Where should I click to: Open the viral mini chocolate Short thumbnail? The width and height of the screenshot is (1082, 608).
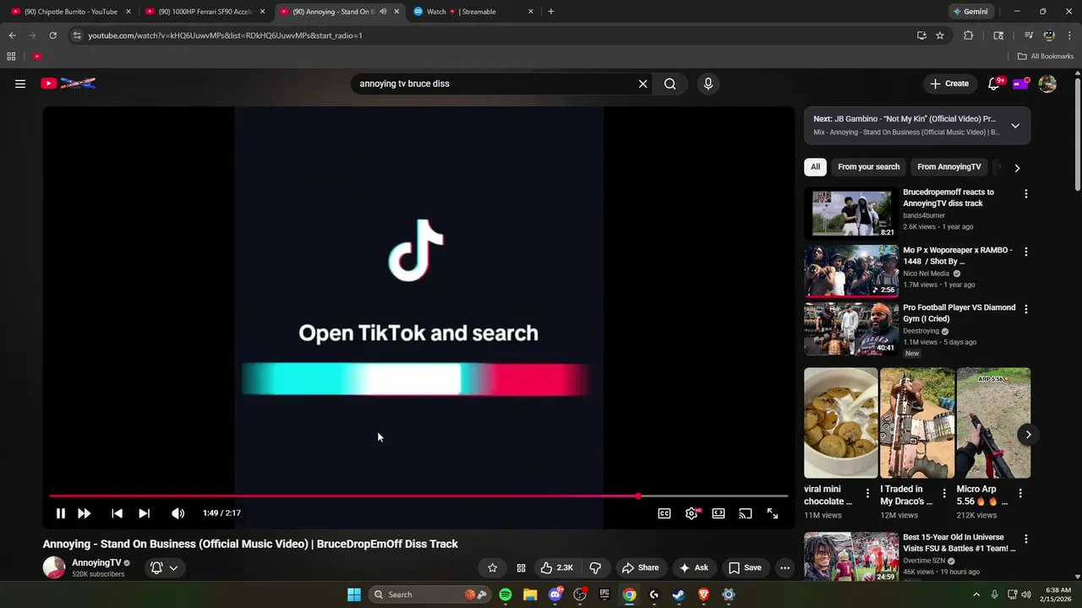841,422
